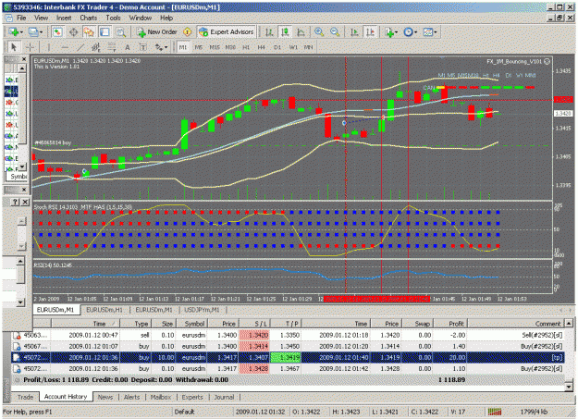Select the arrow Cursor tool
Image resolution: width=578 pixels, height=419 pixels.
pyautogui.click(x=14, y=47)
